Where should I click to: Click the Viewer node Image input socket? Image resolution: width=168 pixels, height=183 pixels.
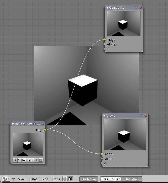(102, 154)
